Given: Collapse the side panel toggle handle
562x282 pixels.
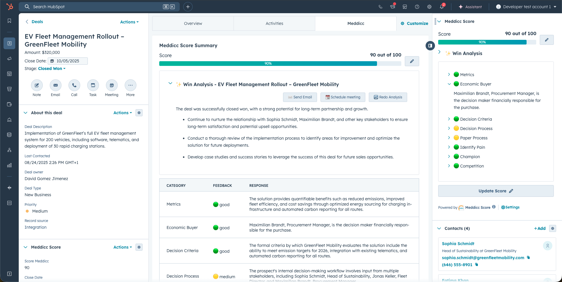Looking at the screenshot, I should (430, 46).
